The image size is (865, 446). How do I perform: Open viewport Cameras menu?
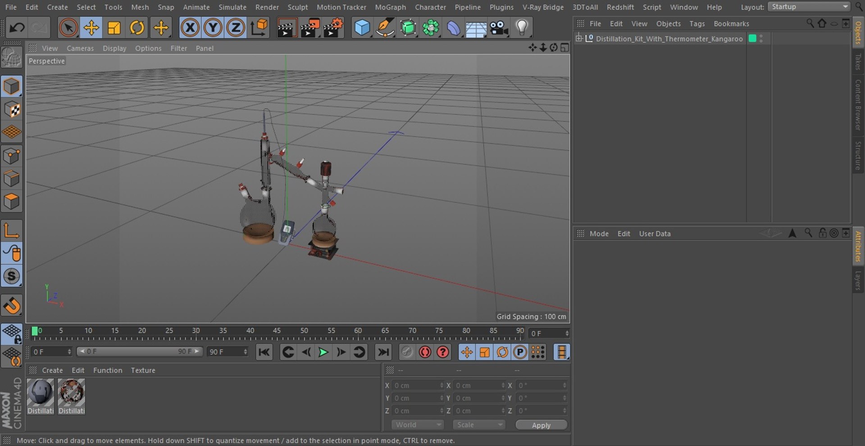click(x=80, y=48)
